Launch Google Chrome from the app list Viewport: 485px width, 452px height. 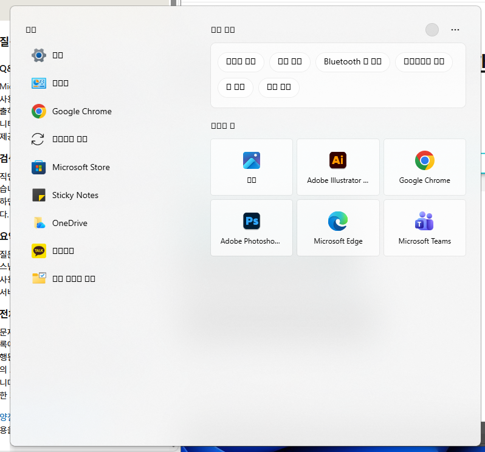(72, 111)
